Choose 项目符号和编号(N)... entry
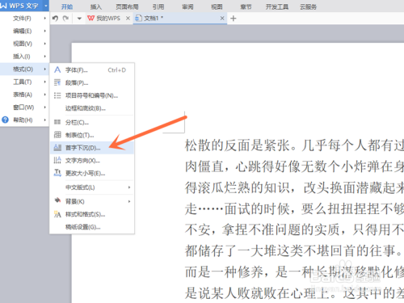The height and width of the screenshot is (303, 404). tap(92, 95)
